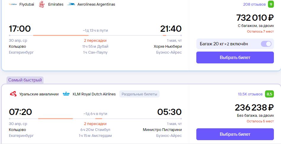Click the Flydubai airline logo

pos(13,4)
